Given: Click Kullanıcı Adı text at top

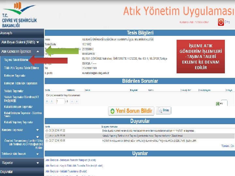Looking at the screenshot, I should click(x=194, y=22).
